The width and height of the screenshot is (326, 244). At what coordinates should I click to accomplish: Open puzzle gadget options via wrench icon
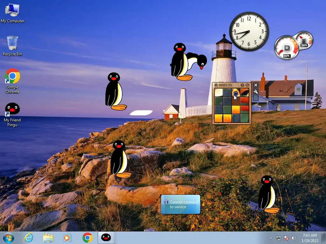click(x=256, y=91)
